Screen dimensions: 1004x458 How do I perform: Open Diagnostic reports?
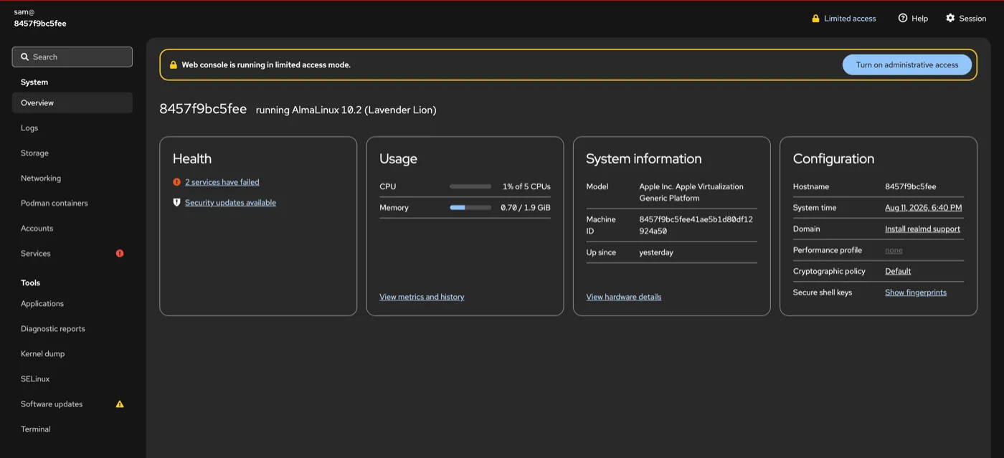(72, 328)
